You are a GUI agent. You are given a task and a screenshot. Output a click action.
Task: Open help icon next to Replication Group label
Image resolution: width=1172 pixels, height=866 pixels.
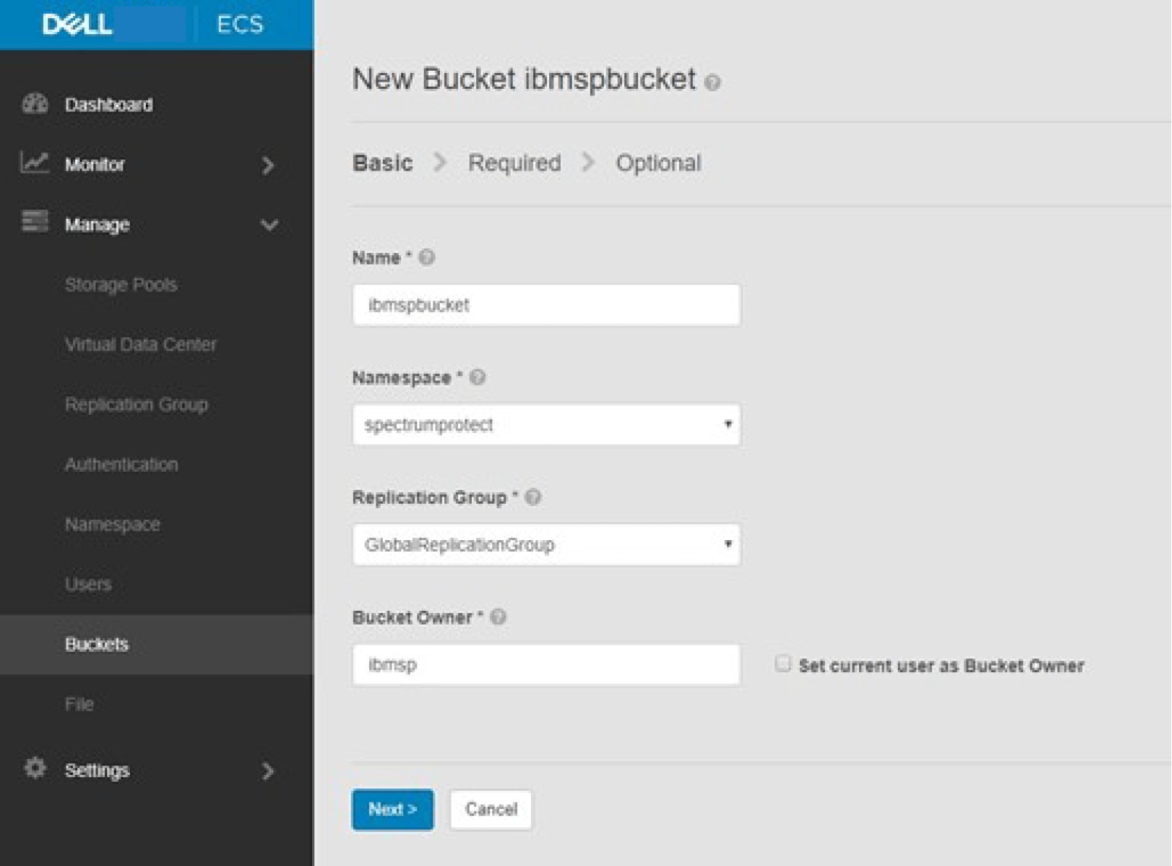[x=532, y=497]
